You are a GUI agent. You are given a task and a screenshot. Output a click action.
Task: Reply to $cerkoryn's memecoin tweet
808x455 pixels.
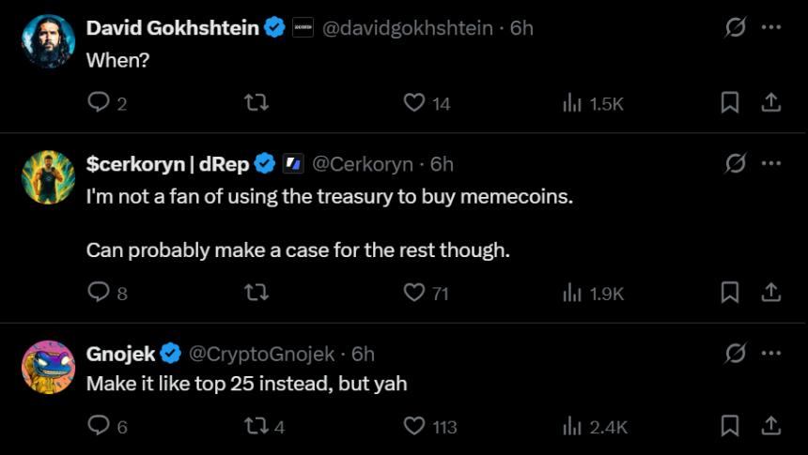coord(99,293)
